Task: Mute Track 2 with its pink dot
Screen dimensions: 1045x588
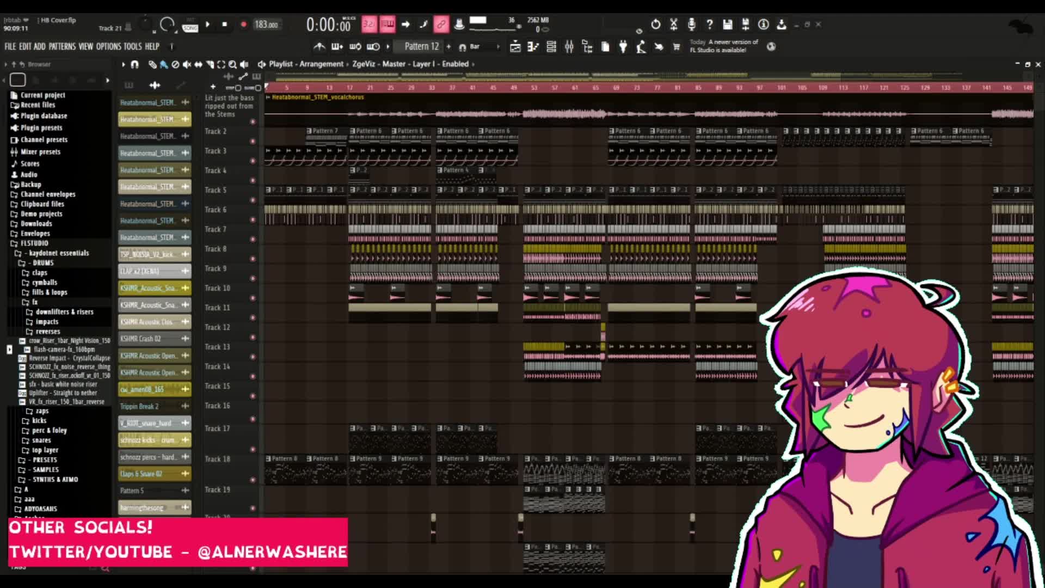Action: click(x=253, y=141)
